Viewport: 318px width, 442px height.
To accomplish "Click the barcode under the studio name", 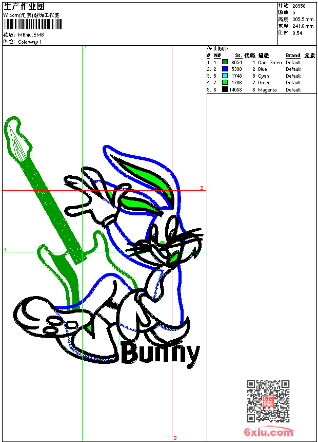I will (x=33, y=24).
